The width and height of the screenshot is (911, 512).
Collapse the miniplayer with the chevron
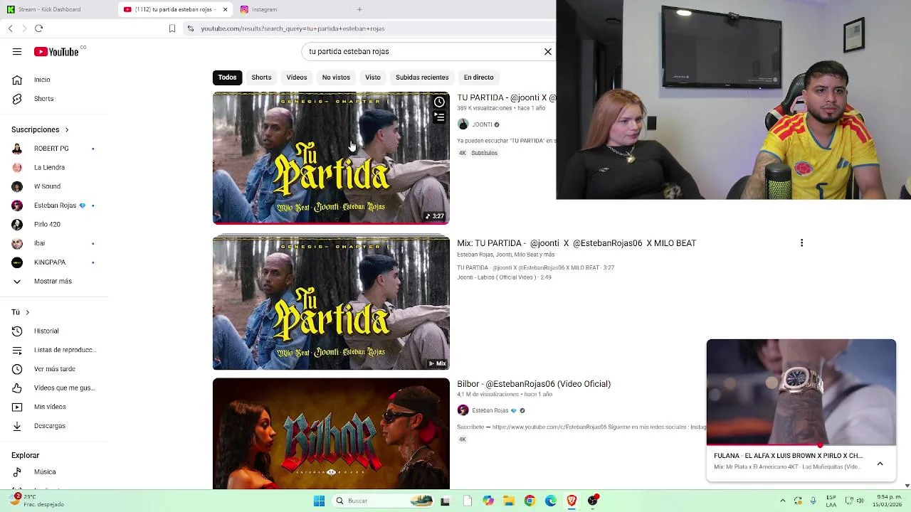tap(880, 464)
